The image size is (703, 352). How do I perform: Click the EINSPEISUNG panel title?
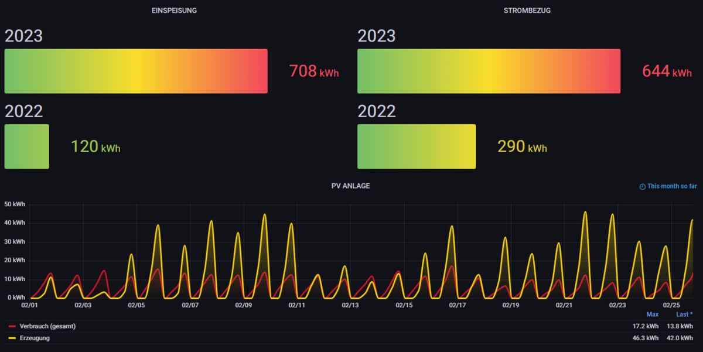coord(174,11)
